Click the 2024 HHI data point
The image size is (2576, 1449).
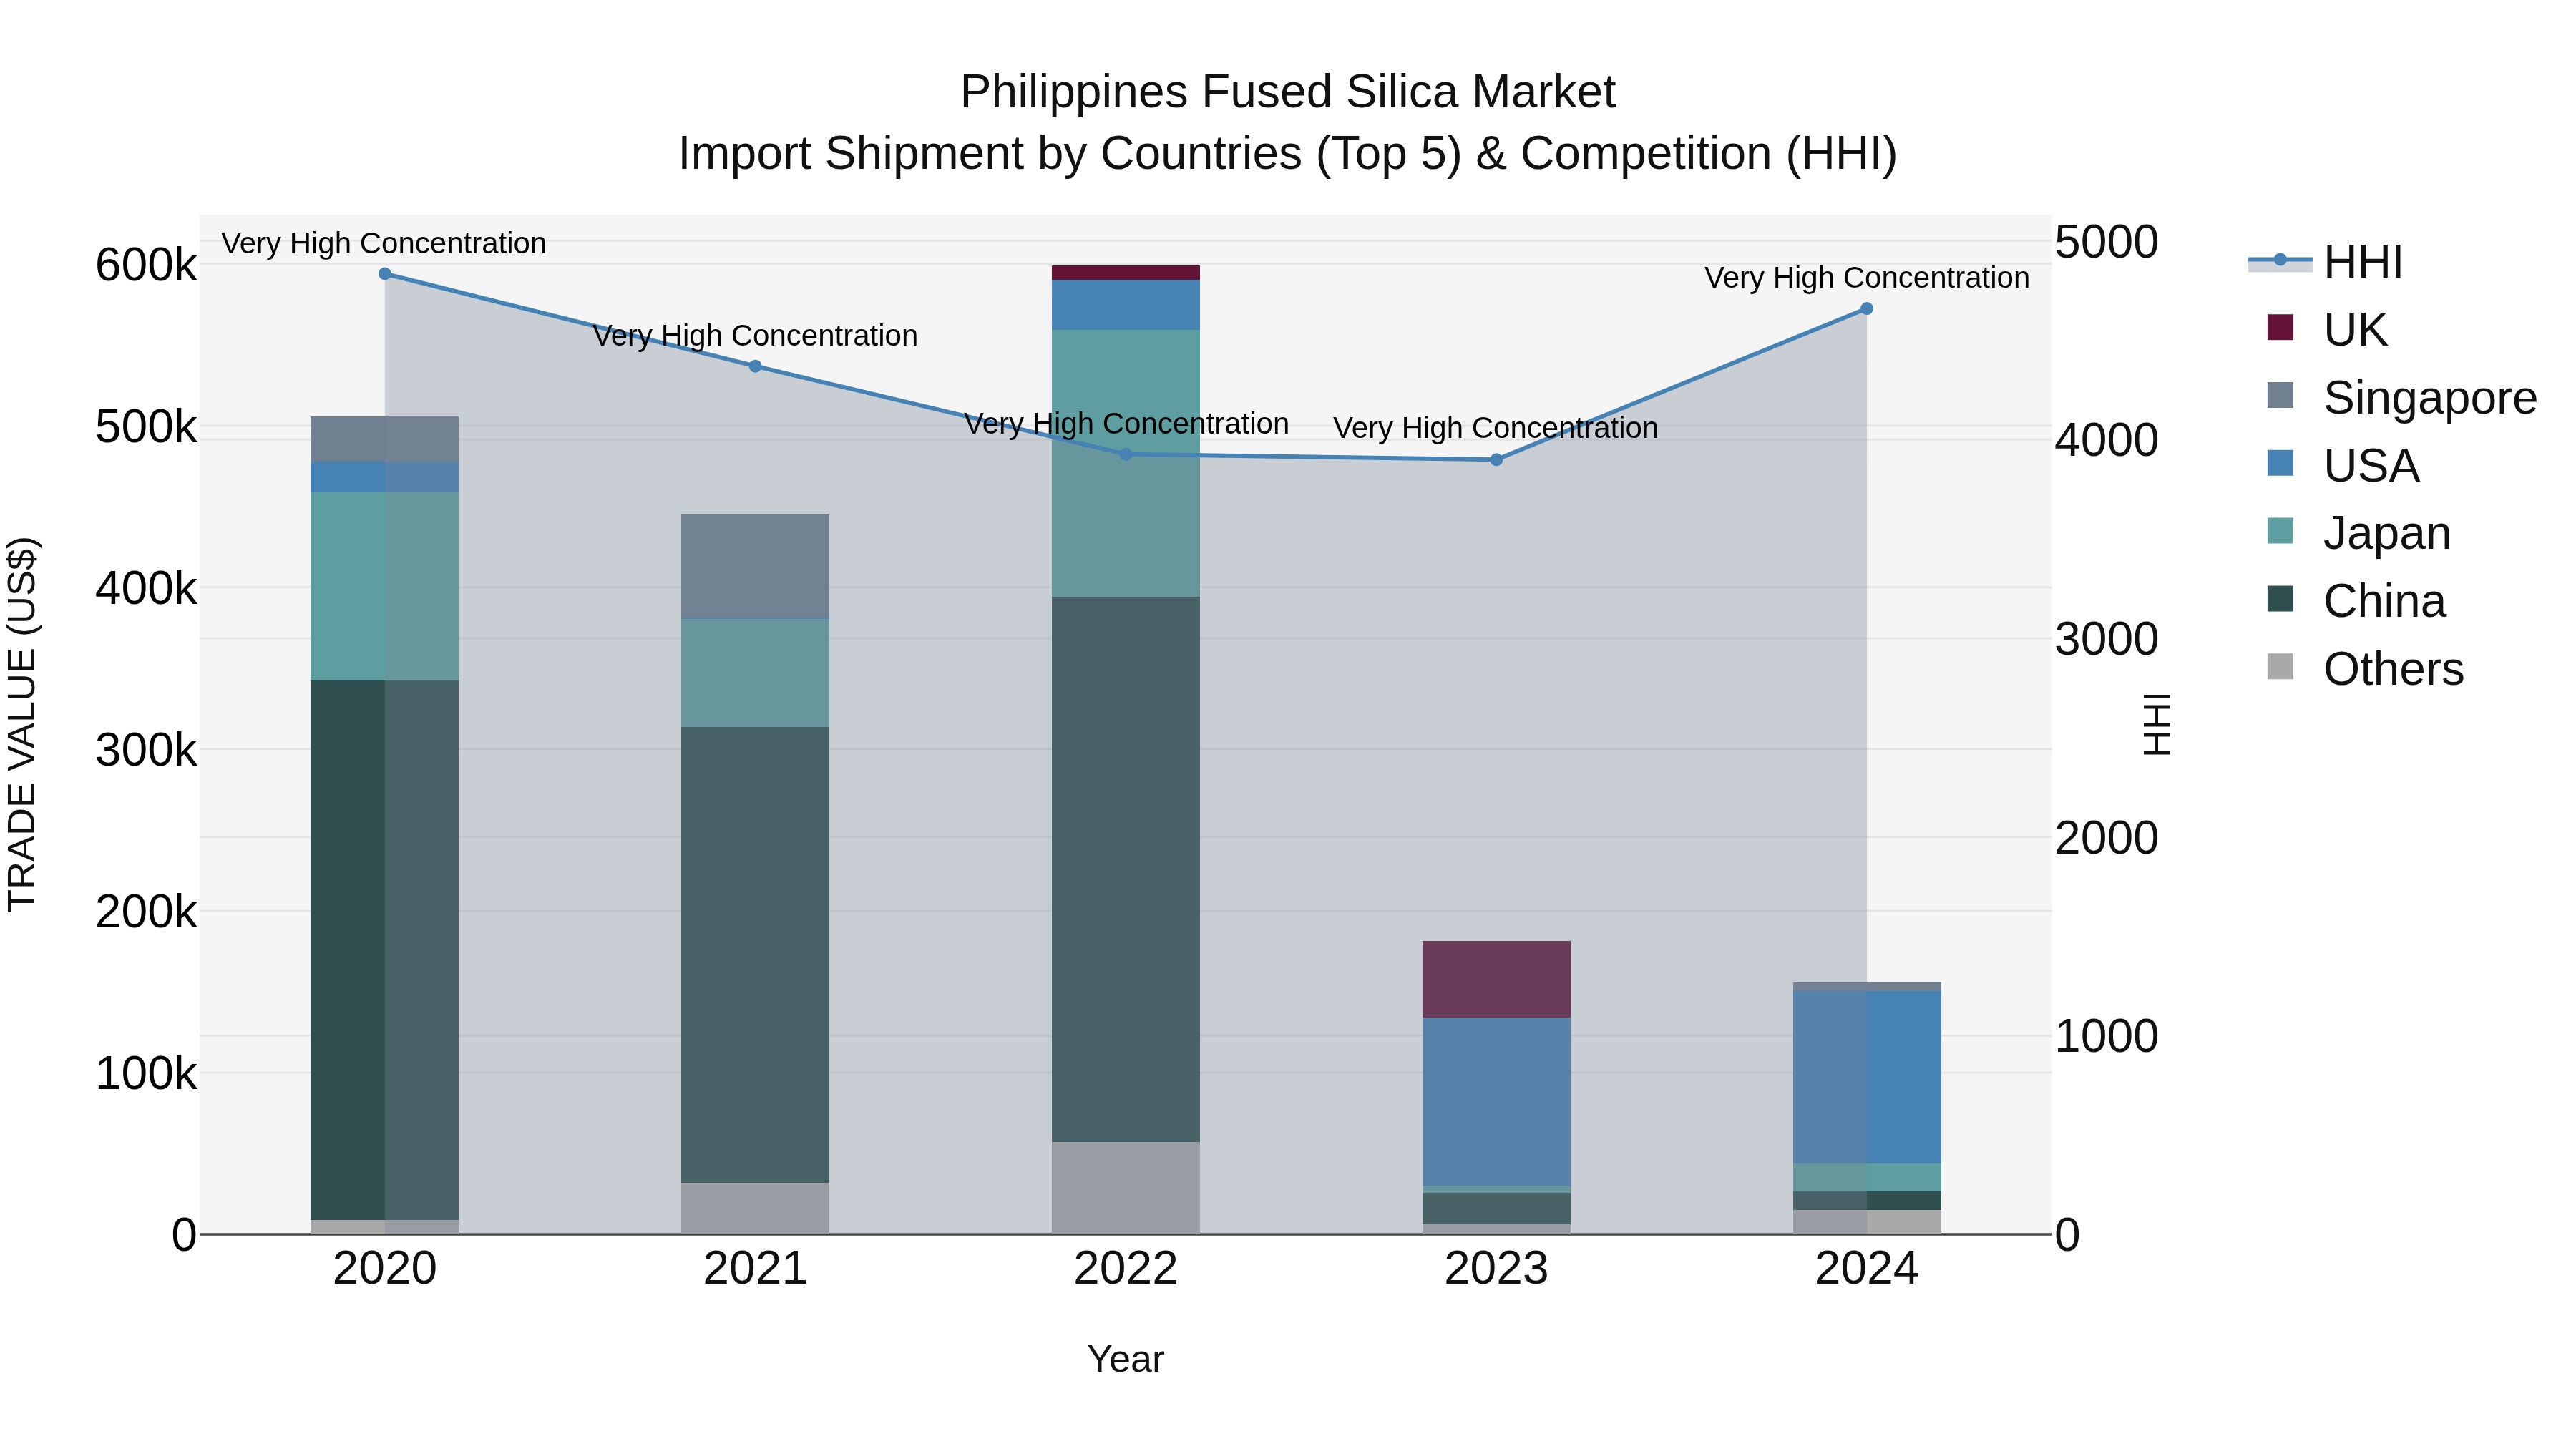tap(1866, 309)
